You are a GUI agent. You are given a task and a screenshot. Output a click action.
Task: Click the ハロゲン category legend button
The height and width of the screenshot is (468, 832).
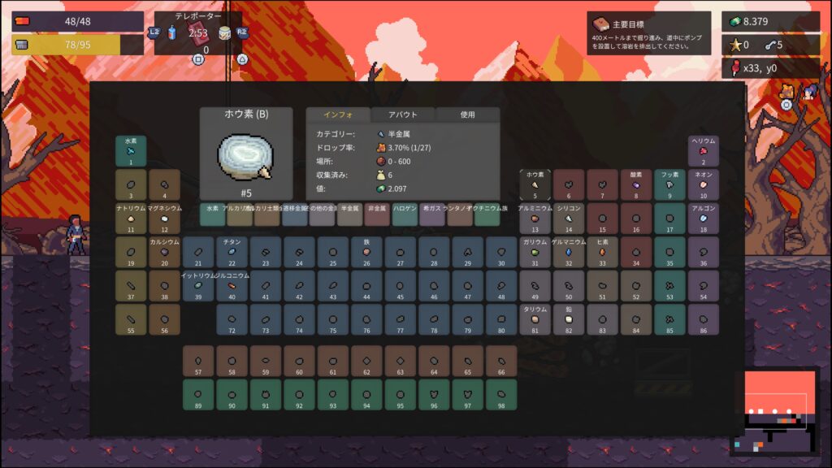(x=405, y=214)
